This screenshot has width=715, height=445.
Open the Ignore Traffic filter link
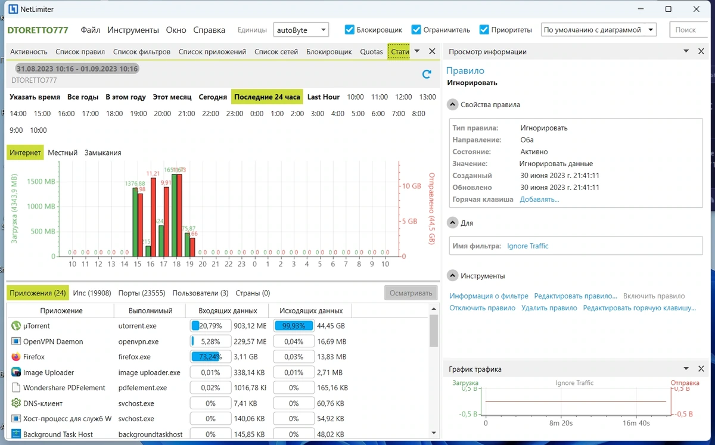tap(528, 246)
